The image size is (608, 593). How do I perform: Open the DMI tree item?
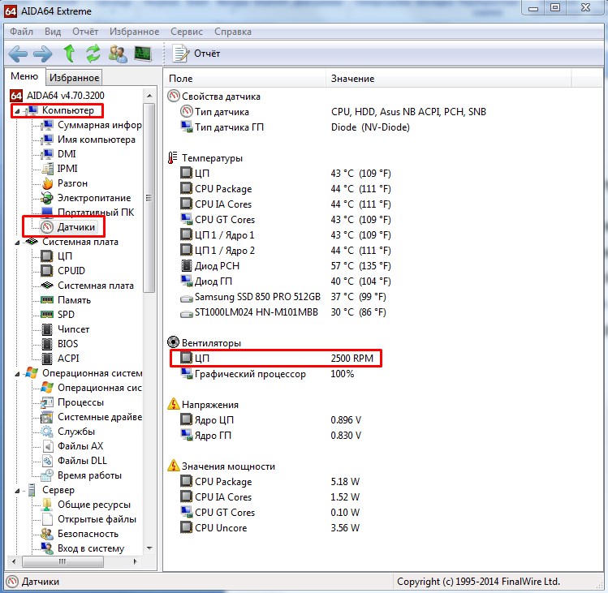pyautogui.click(x=59, y=154)
